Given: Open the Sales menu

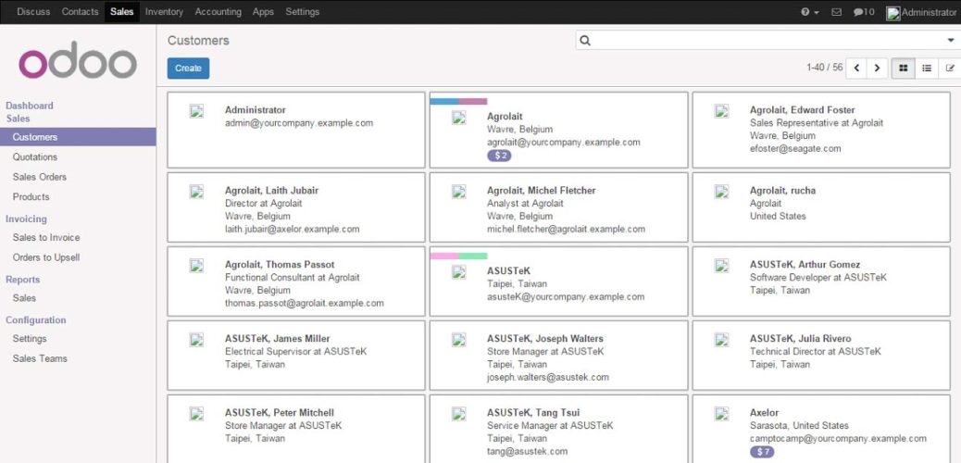Looking at the screenshot, I should [122, 12].
